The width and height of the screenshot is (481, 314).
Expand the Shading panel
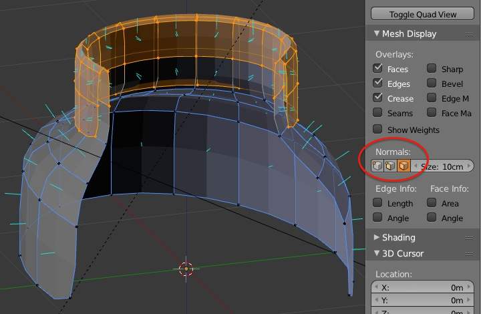[x=376, y=237]
